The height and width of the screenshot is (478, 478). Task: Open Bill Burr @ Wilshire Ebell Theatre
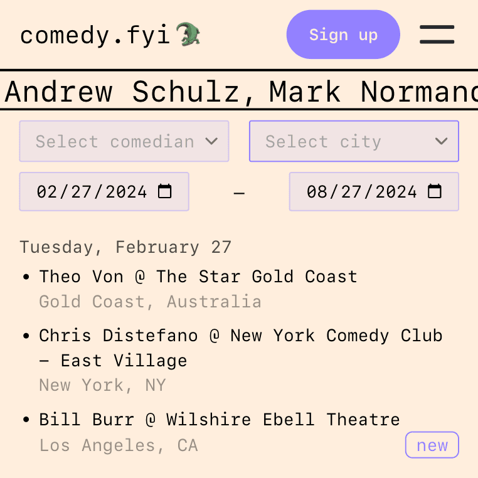pos(220,420)
